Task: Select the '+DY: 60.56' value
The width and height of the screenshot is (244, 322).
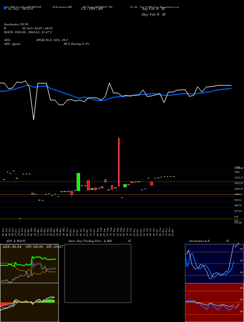Action: [34, 246]
